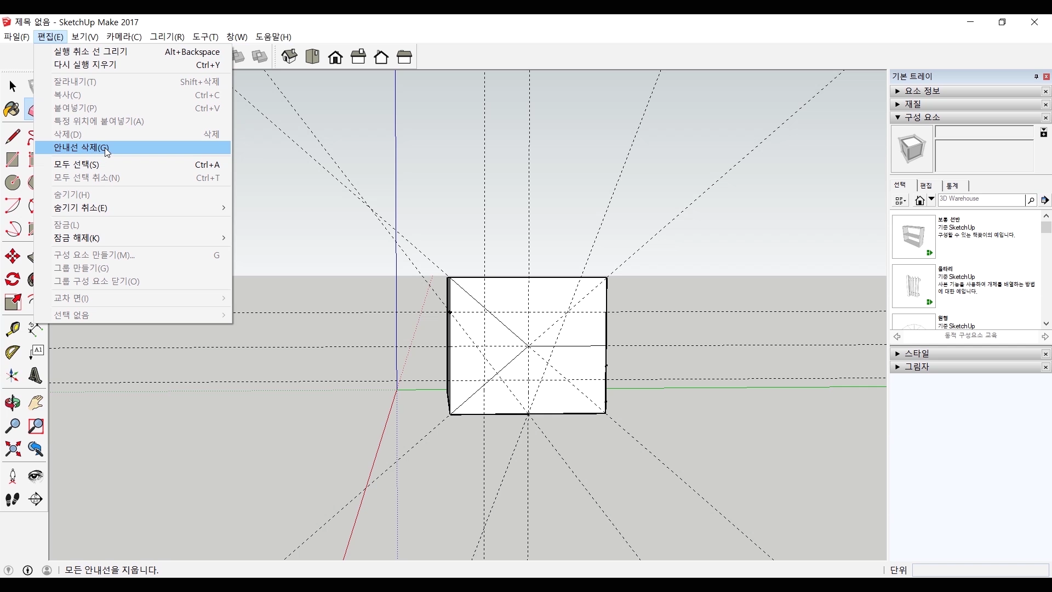
Task: Select the Move tool
Action: [x=13, y=256]
